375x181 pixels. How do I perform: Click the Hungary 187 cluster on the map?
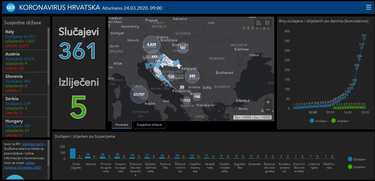point(183,48)
